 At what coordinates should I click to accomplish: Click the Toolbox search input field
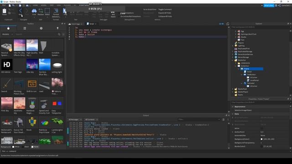[36, 34]
